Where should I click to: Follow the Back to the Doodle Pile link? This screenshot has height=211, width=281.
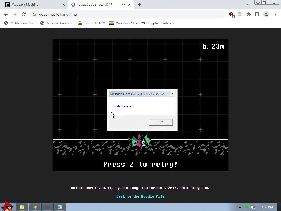point(140,196)
